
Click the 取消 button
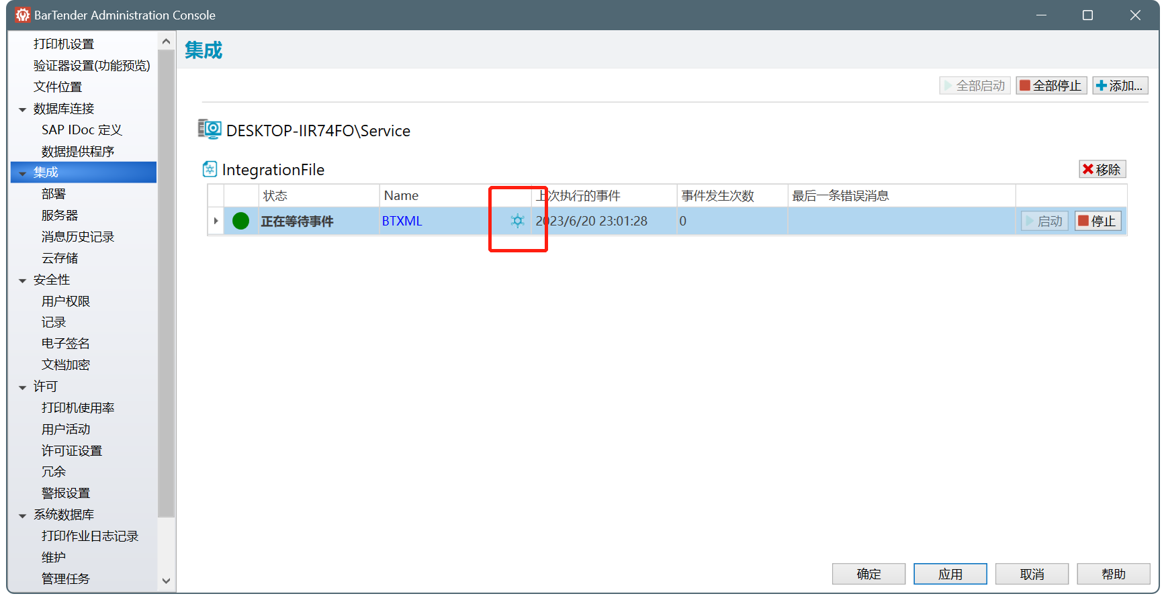coord(1032,574)
